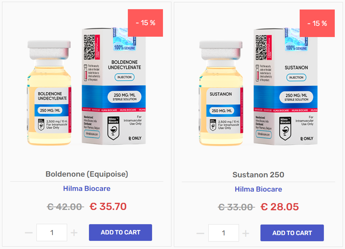345x249 pixels.
Task: Open Hilma Biocare brand link under Sustanon
Action: tap(258, 189)
